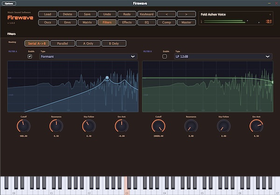Play the C2 piano key

tap(89, 191)
